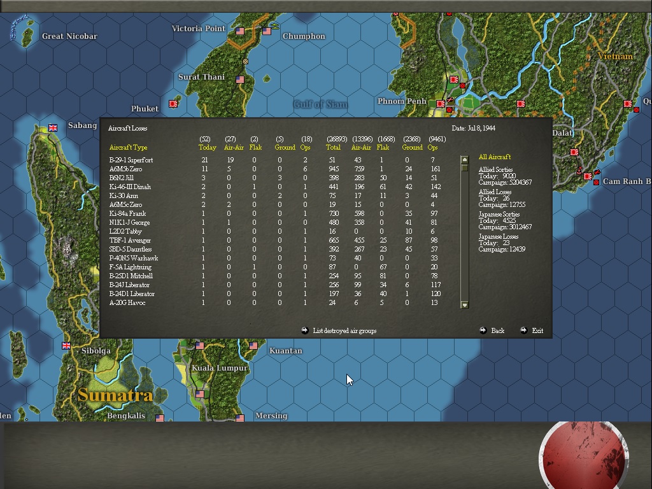
Task: Select the US flag base at Victoria Point
Action: [x=240, y=31]
